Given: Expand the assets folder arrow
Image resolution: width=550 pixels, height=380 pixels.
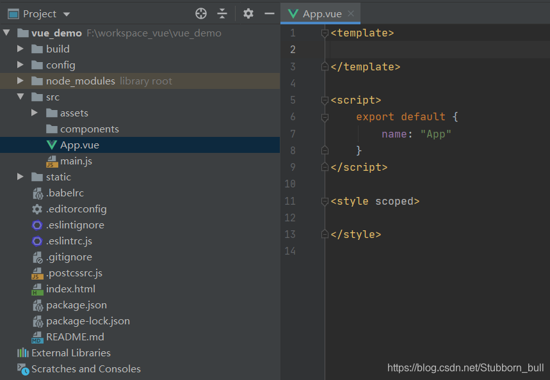Looking at the screenshot, I should point(35,113).
